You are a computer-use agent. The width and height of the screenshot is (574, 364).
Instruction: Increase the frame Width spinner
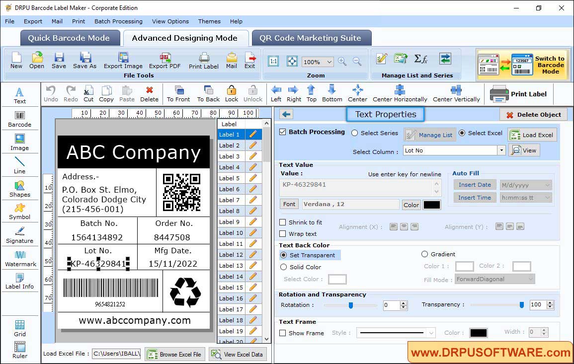click(544, 330)
